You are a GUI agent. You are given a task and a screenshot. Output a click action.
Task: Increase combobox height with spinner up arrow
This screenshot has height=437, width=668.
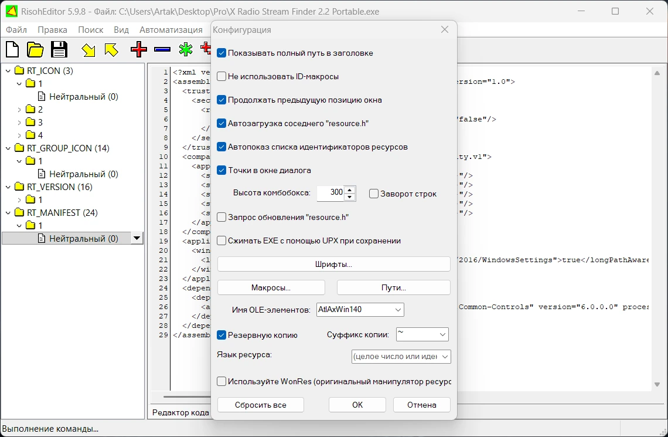click(x=350, y=189)
